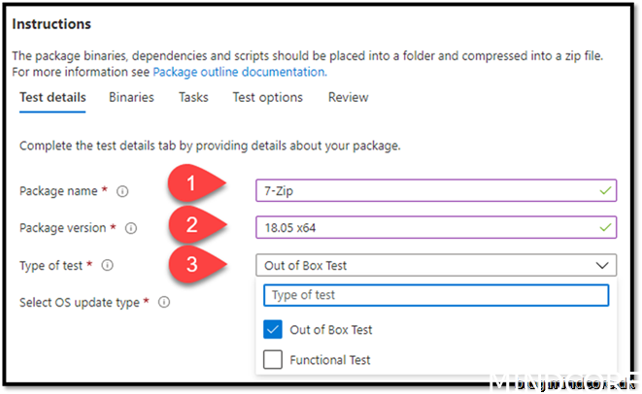Click the Package version info icon
Image resolution: width=642 pixels, height=394 pixels.
pos(130,228)
